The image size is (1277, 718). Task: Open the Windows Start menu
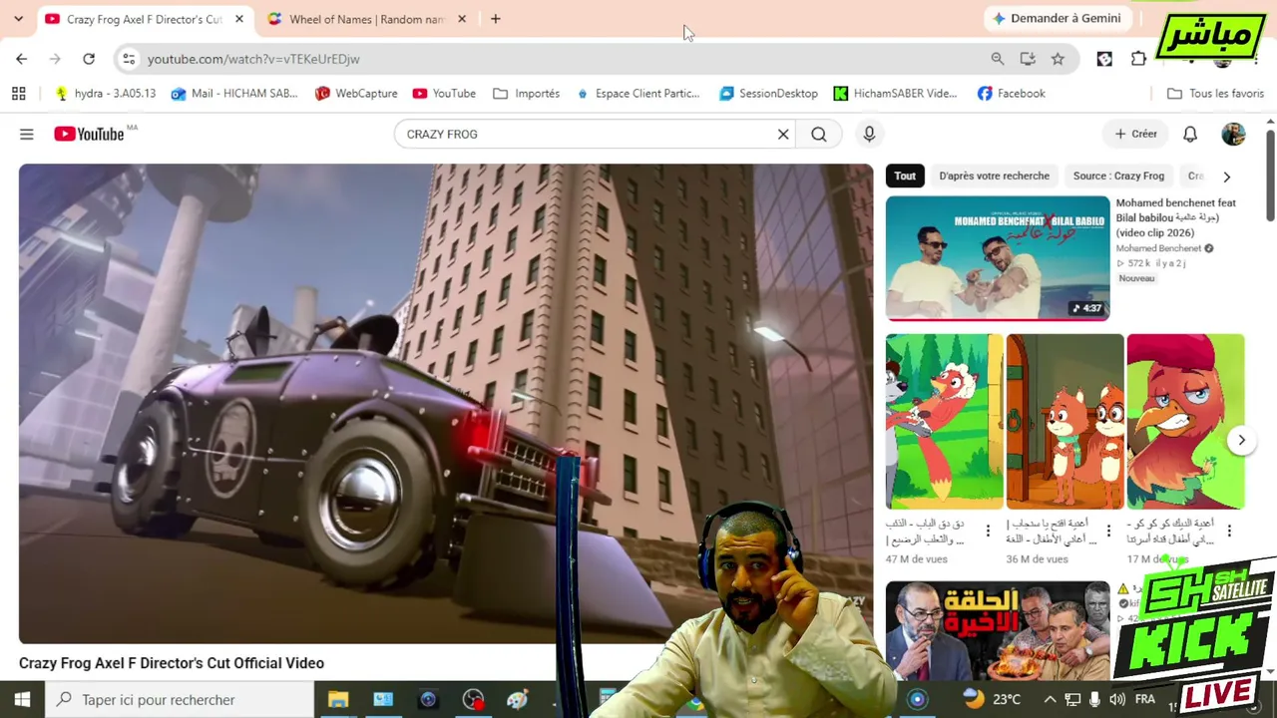pos(22,700)
